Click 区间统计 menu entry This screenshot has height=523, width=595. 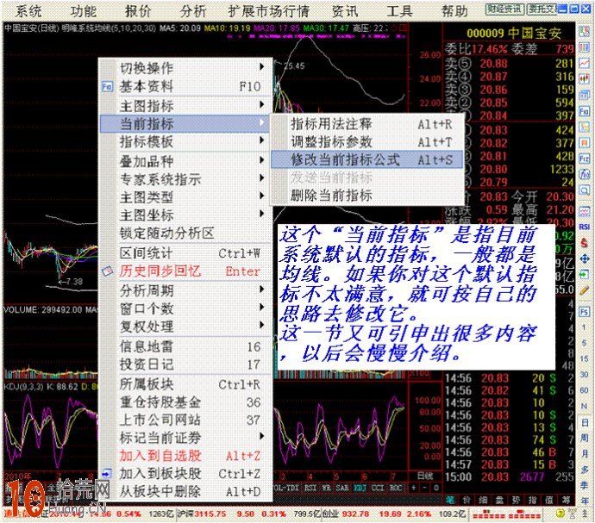(x=185, y=253)
